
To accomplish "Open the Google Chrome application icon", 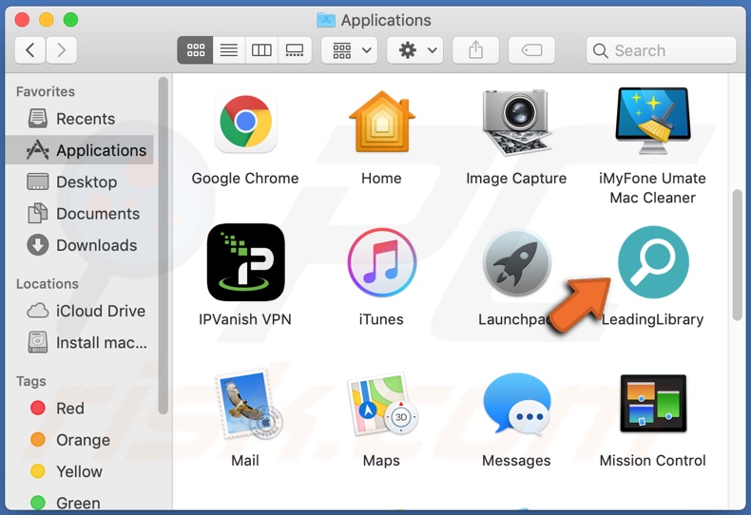I will (x=245, y=123).
